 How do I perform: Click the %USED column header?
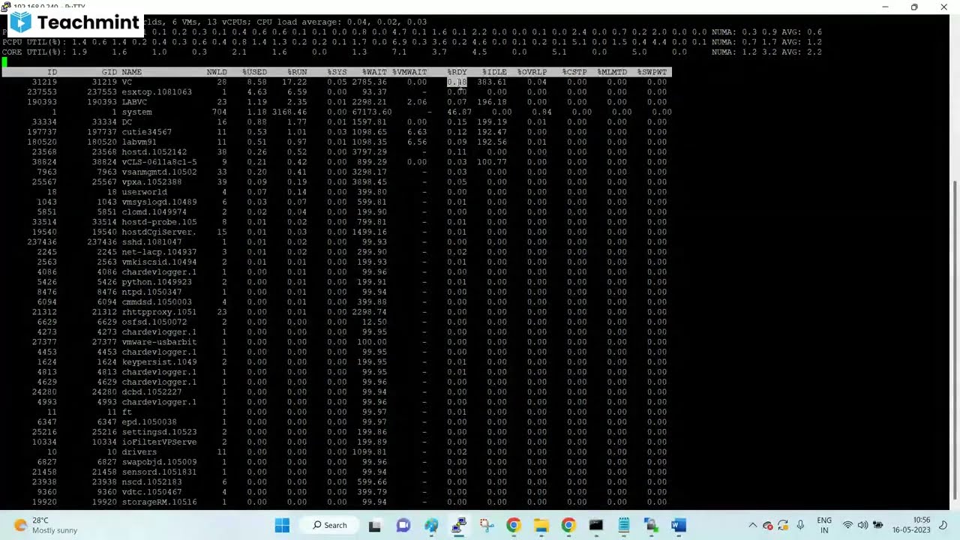click(x=254, y=72)
